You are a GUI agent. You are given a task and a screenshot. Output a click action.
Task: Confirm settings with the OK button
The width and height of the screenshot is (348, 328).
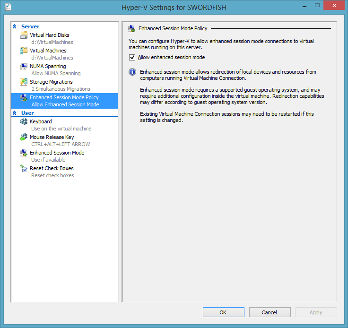tap(224, 312)
